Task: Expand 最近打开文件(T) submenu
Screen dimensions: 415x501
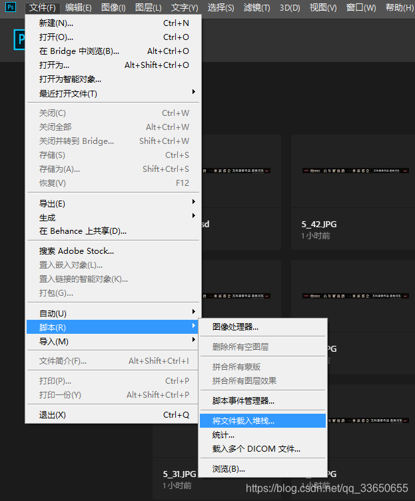Action: coord(113,93)
